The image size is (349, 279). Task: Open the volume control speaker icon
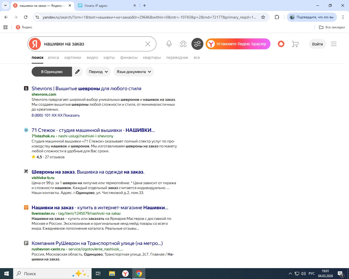[x=303, y=274]
